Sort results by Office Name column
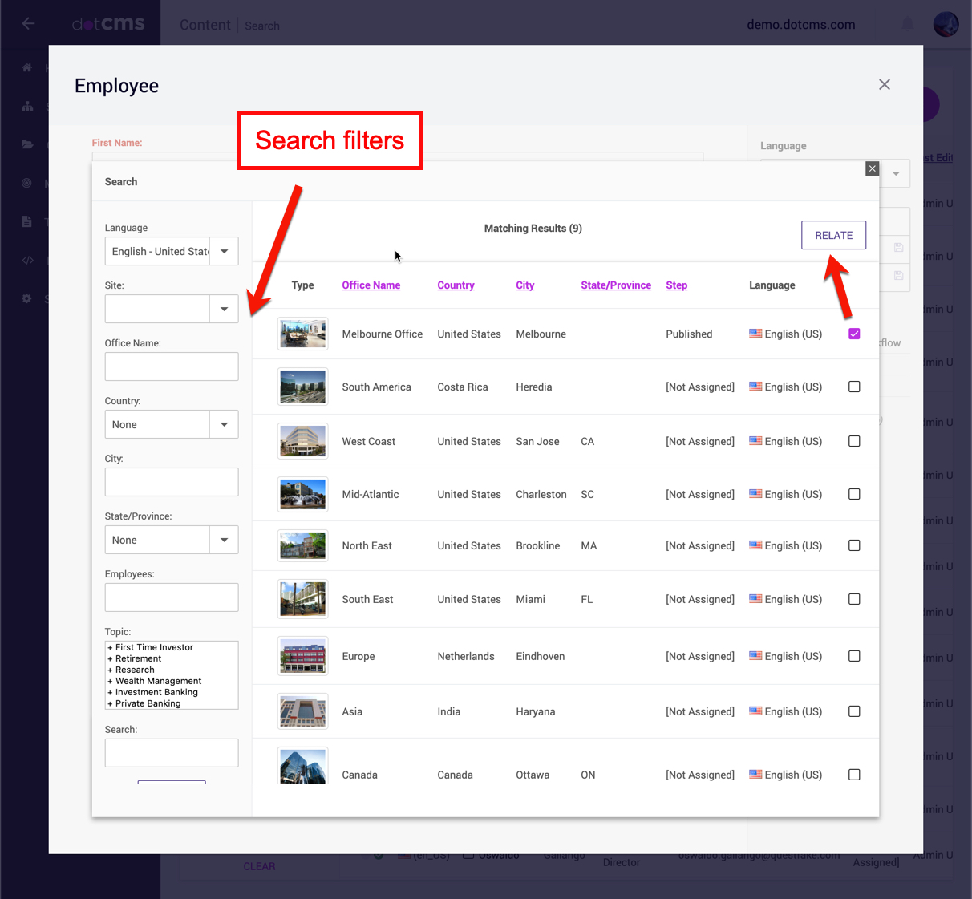This screenshot has height=899, width=972. coord(371,285)
